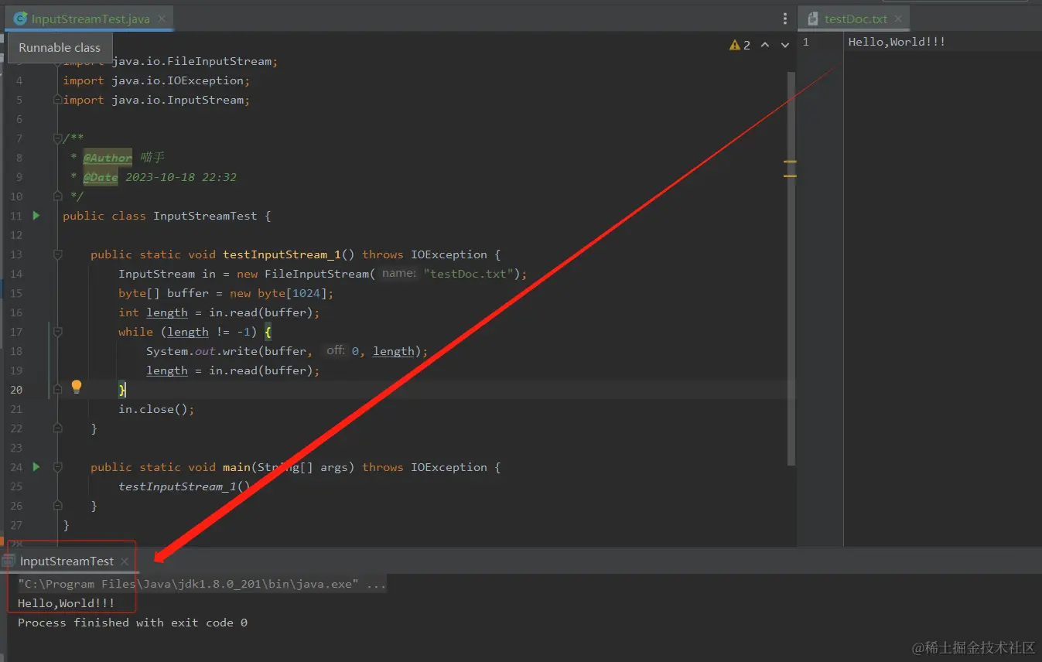Jump to previous highlighted problem arrow

[x=765, y=46]
